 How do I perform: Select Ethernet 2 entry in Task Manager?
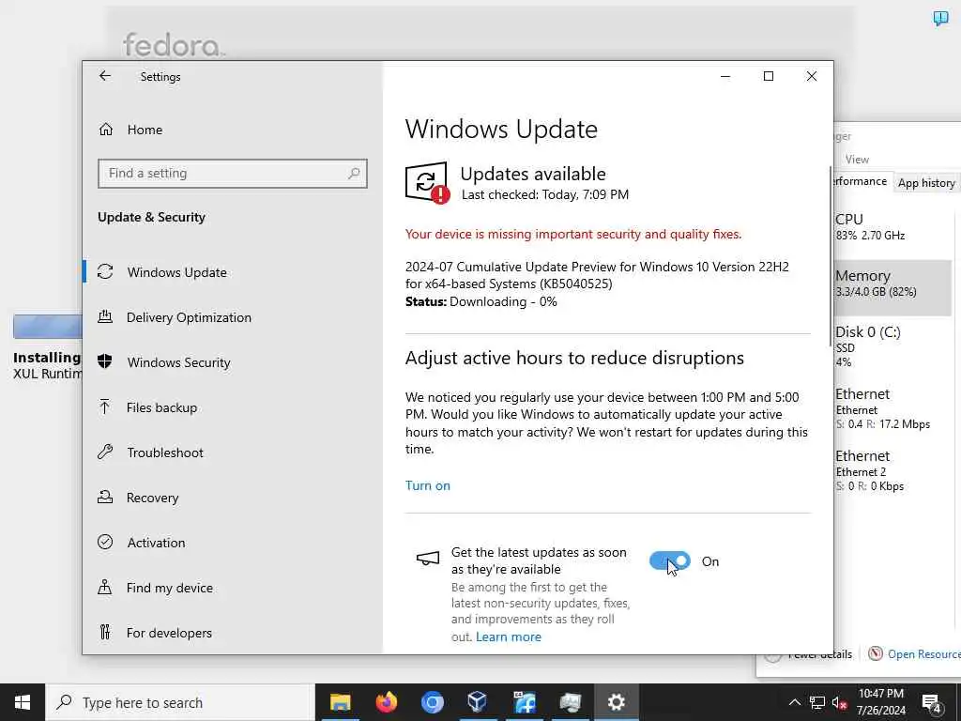point(893,470)
